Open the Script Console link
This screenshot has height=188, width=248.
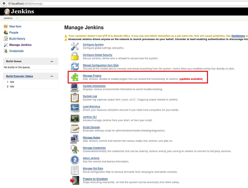coord(91,127)
